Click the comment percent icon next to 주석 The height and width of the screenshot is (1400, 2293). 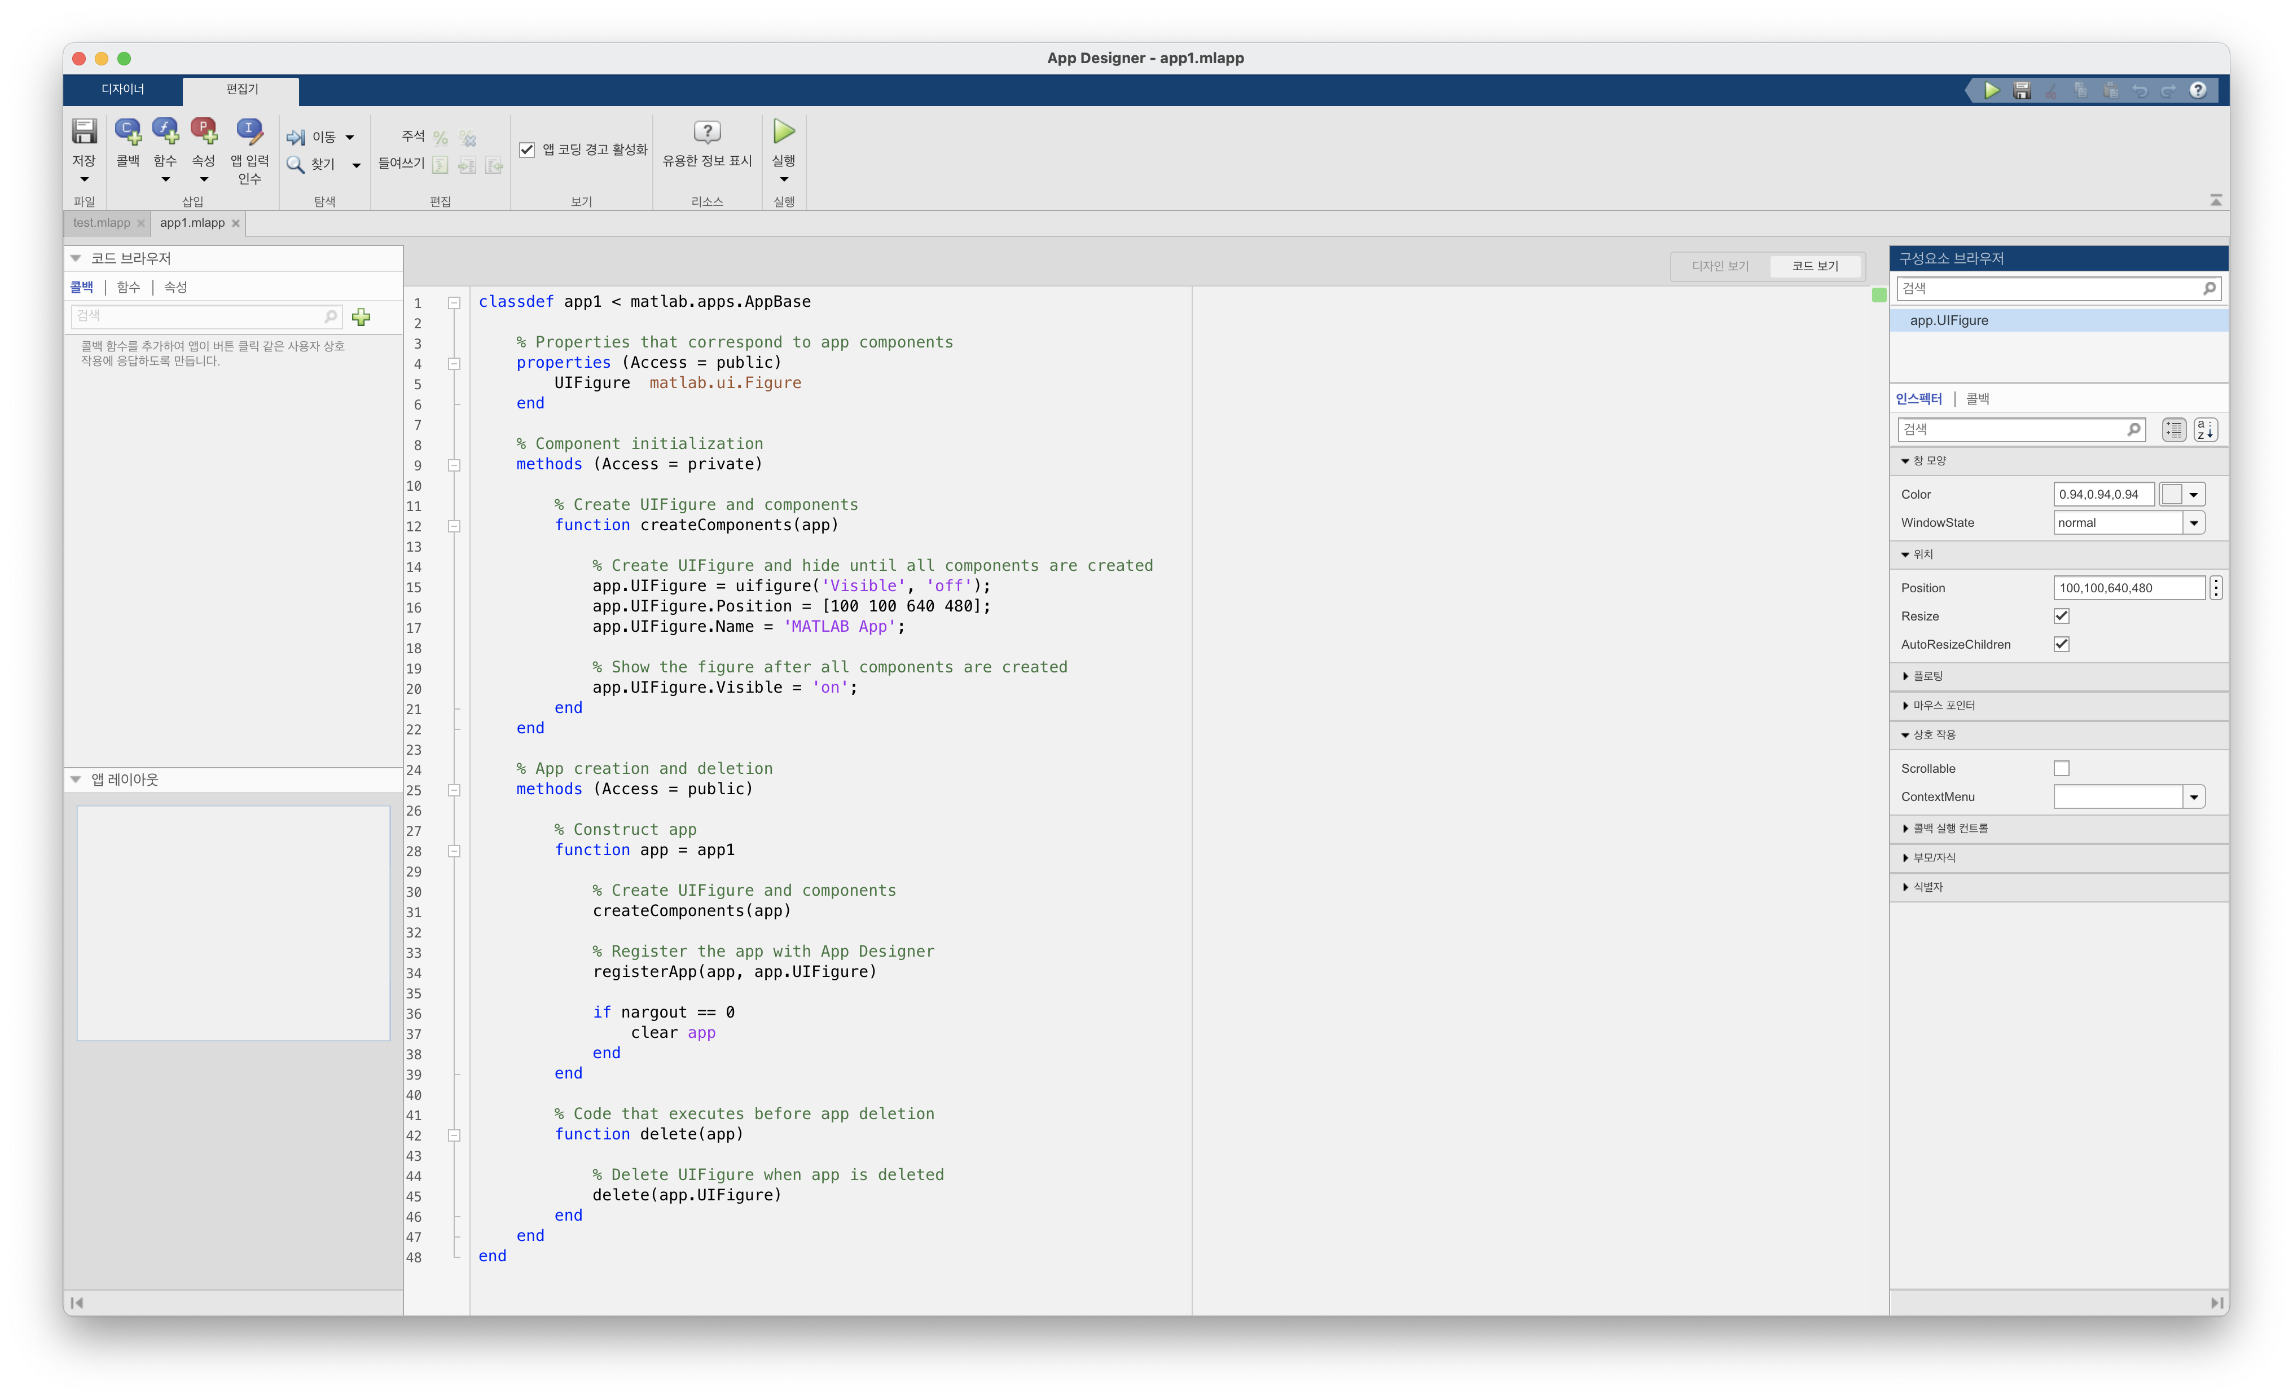pyautogui.click(x=441, y=138)
